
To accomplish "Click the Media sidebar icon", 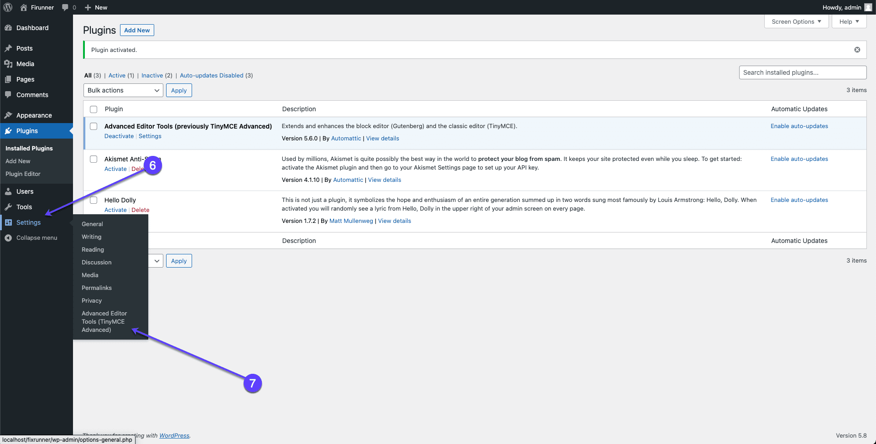I will pyautogui.click(x=8, y=64).
